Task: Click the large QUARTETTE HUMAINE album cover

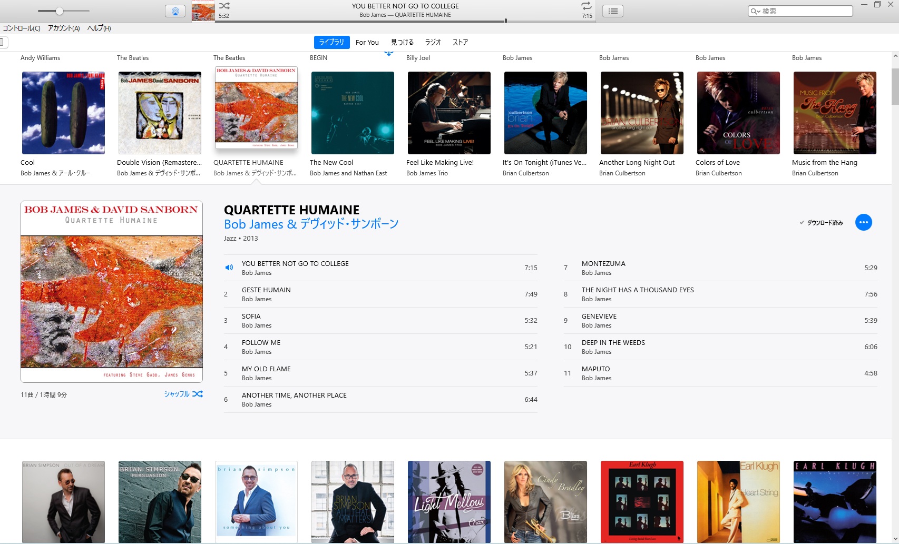Action: coord(112,291)
